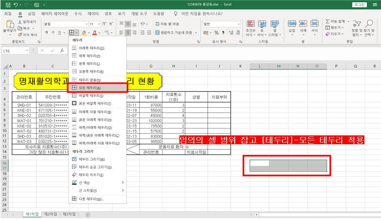Image resolution: width=381 pixels, height=220 pixels.
Task: Open the insert cells 삽입 button
Action: click(x=292, y=28)
